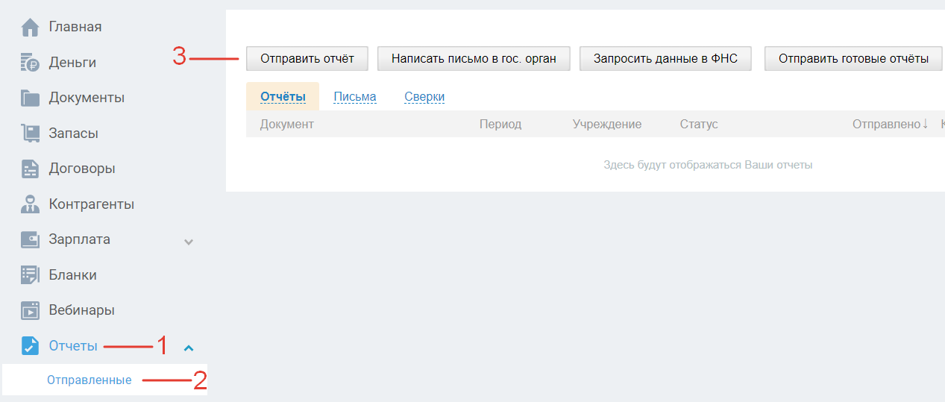This screenshot has height=402, width=945.
Task: Open the Деньги section
Action: (72, 63)
